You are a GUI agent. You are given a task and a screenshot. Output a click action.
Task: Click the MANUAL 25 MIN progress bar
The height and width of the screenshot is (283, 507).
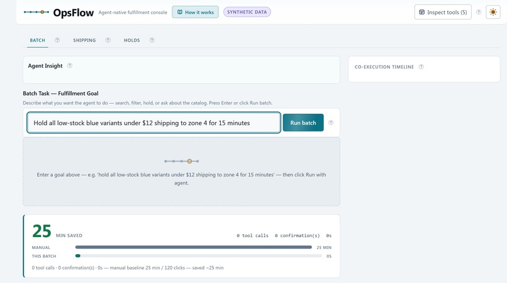[x=193, y=247]
